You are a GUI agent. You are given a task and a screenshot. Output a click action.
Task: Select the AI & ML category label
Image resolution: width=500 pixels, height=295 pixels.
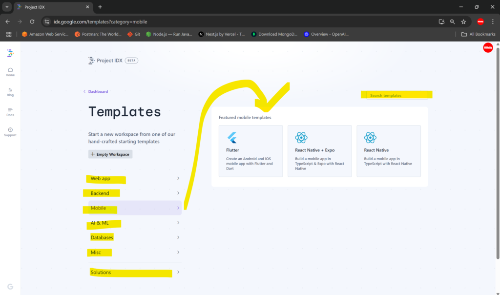(x=100, y=223)
